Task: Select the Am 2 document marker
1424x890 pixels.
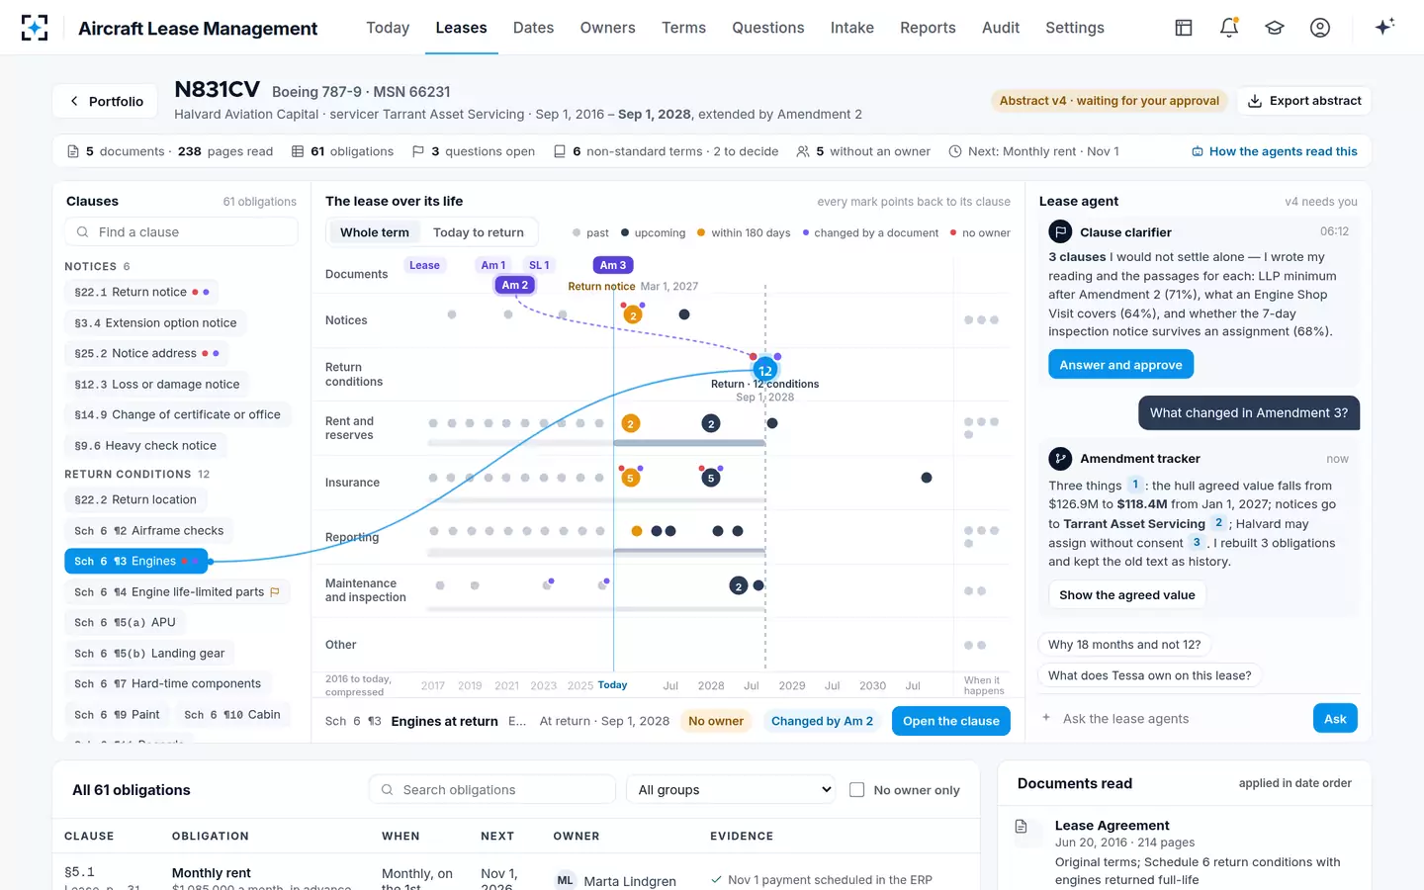Action: 515,285
